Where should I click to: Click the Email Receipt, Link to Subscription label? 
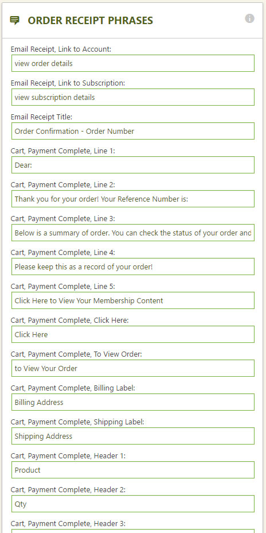point(68,83)
